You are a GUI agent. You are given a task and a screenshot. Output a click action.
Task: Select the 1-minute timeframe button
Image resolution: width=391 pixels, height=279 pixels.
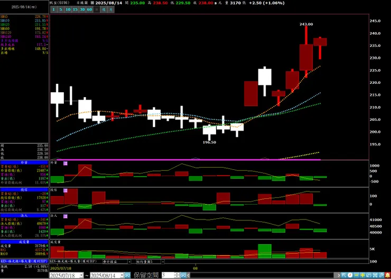pyautogui.click(x=53, y=9)
